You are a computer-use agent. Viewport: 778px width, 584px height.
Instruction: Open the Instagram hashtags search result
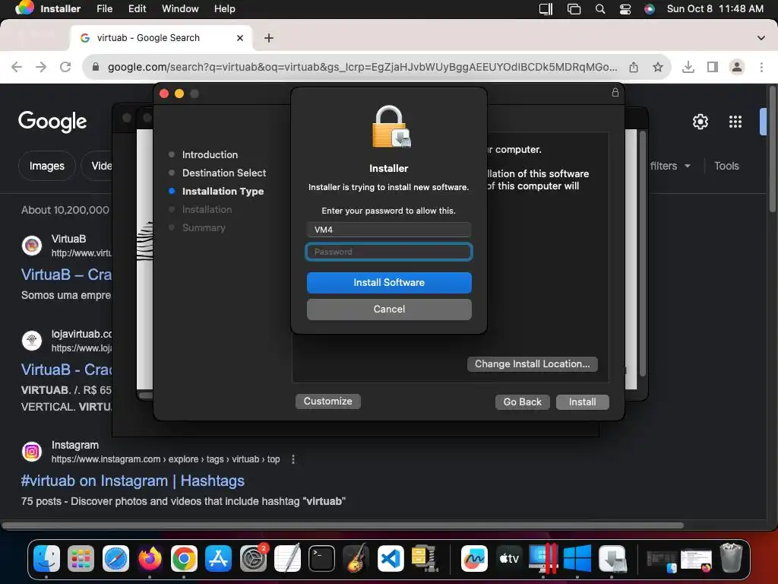click(132, 481)
